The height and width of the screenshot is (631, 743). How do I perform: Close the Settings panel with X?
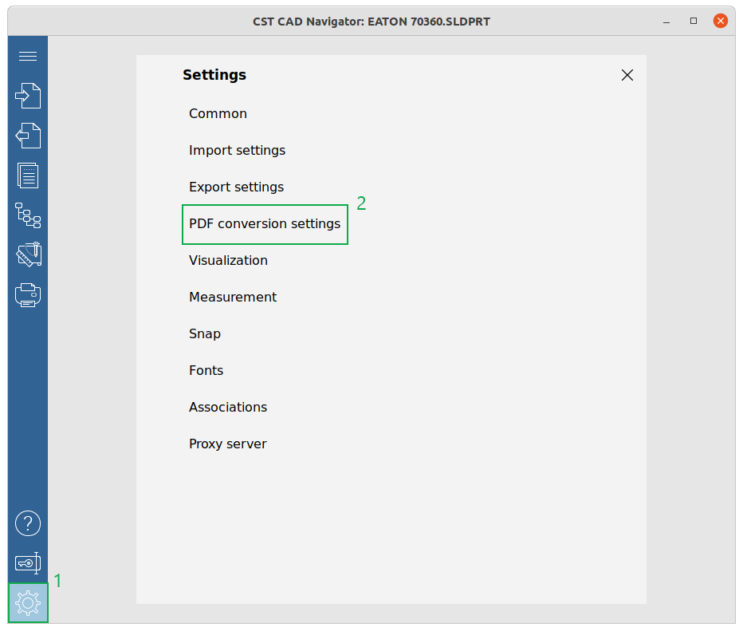tap(627, 75)
